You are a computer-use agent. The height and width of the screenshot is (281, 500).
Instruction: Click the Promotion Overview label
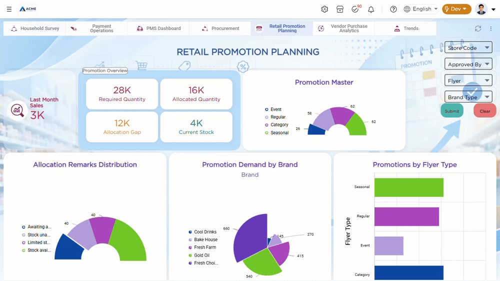[105, 70]
